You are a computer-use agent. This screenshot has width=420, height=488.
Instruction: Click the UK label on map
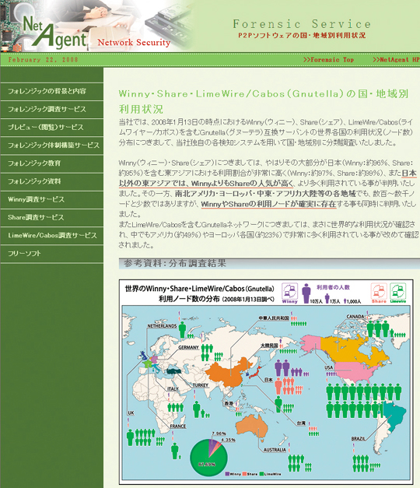tap(131, 413)
